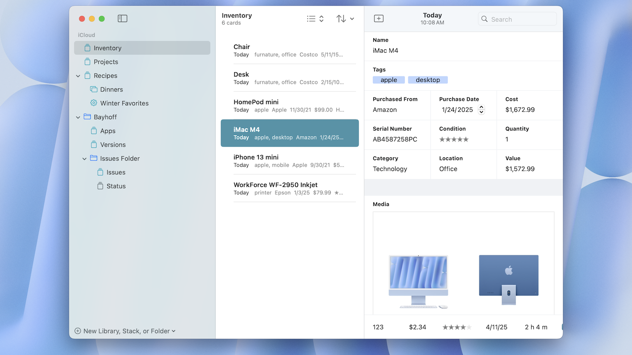Click the 4/11/25 date in bottom bar

click(497, 327)
